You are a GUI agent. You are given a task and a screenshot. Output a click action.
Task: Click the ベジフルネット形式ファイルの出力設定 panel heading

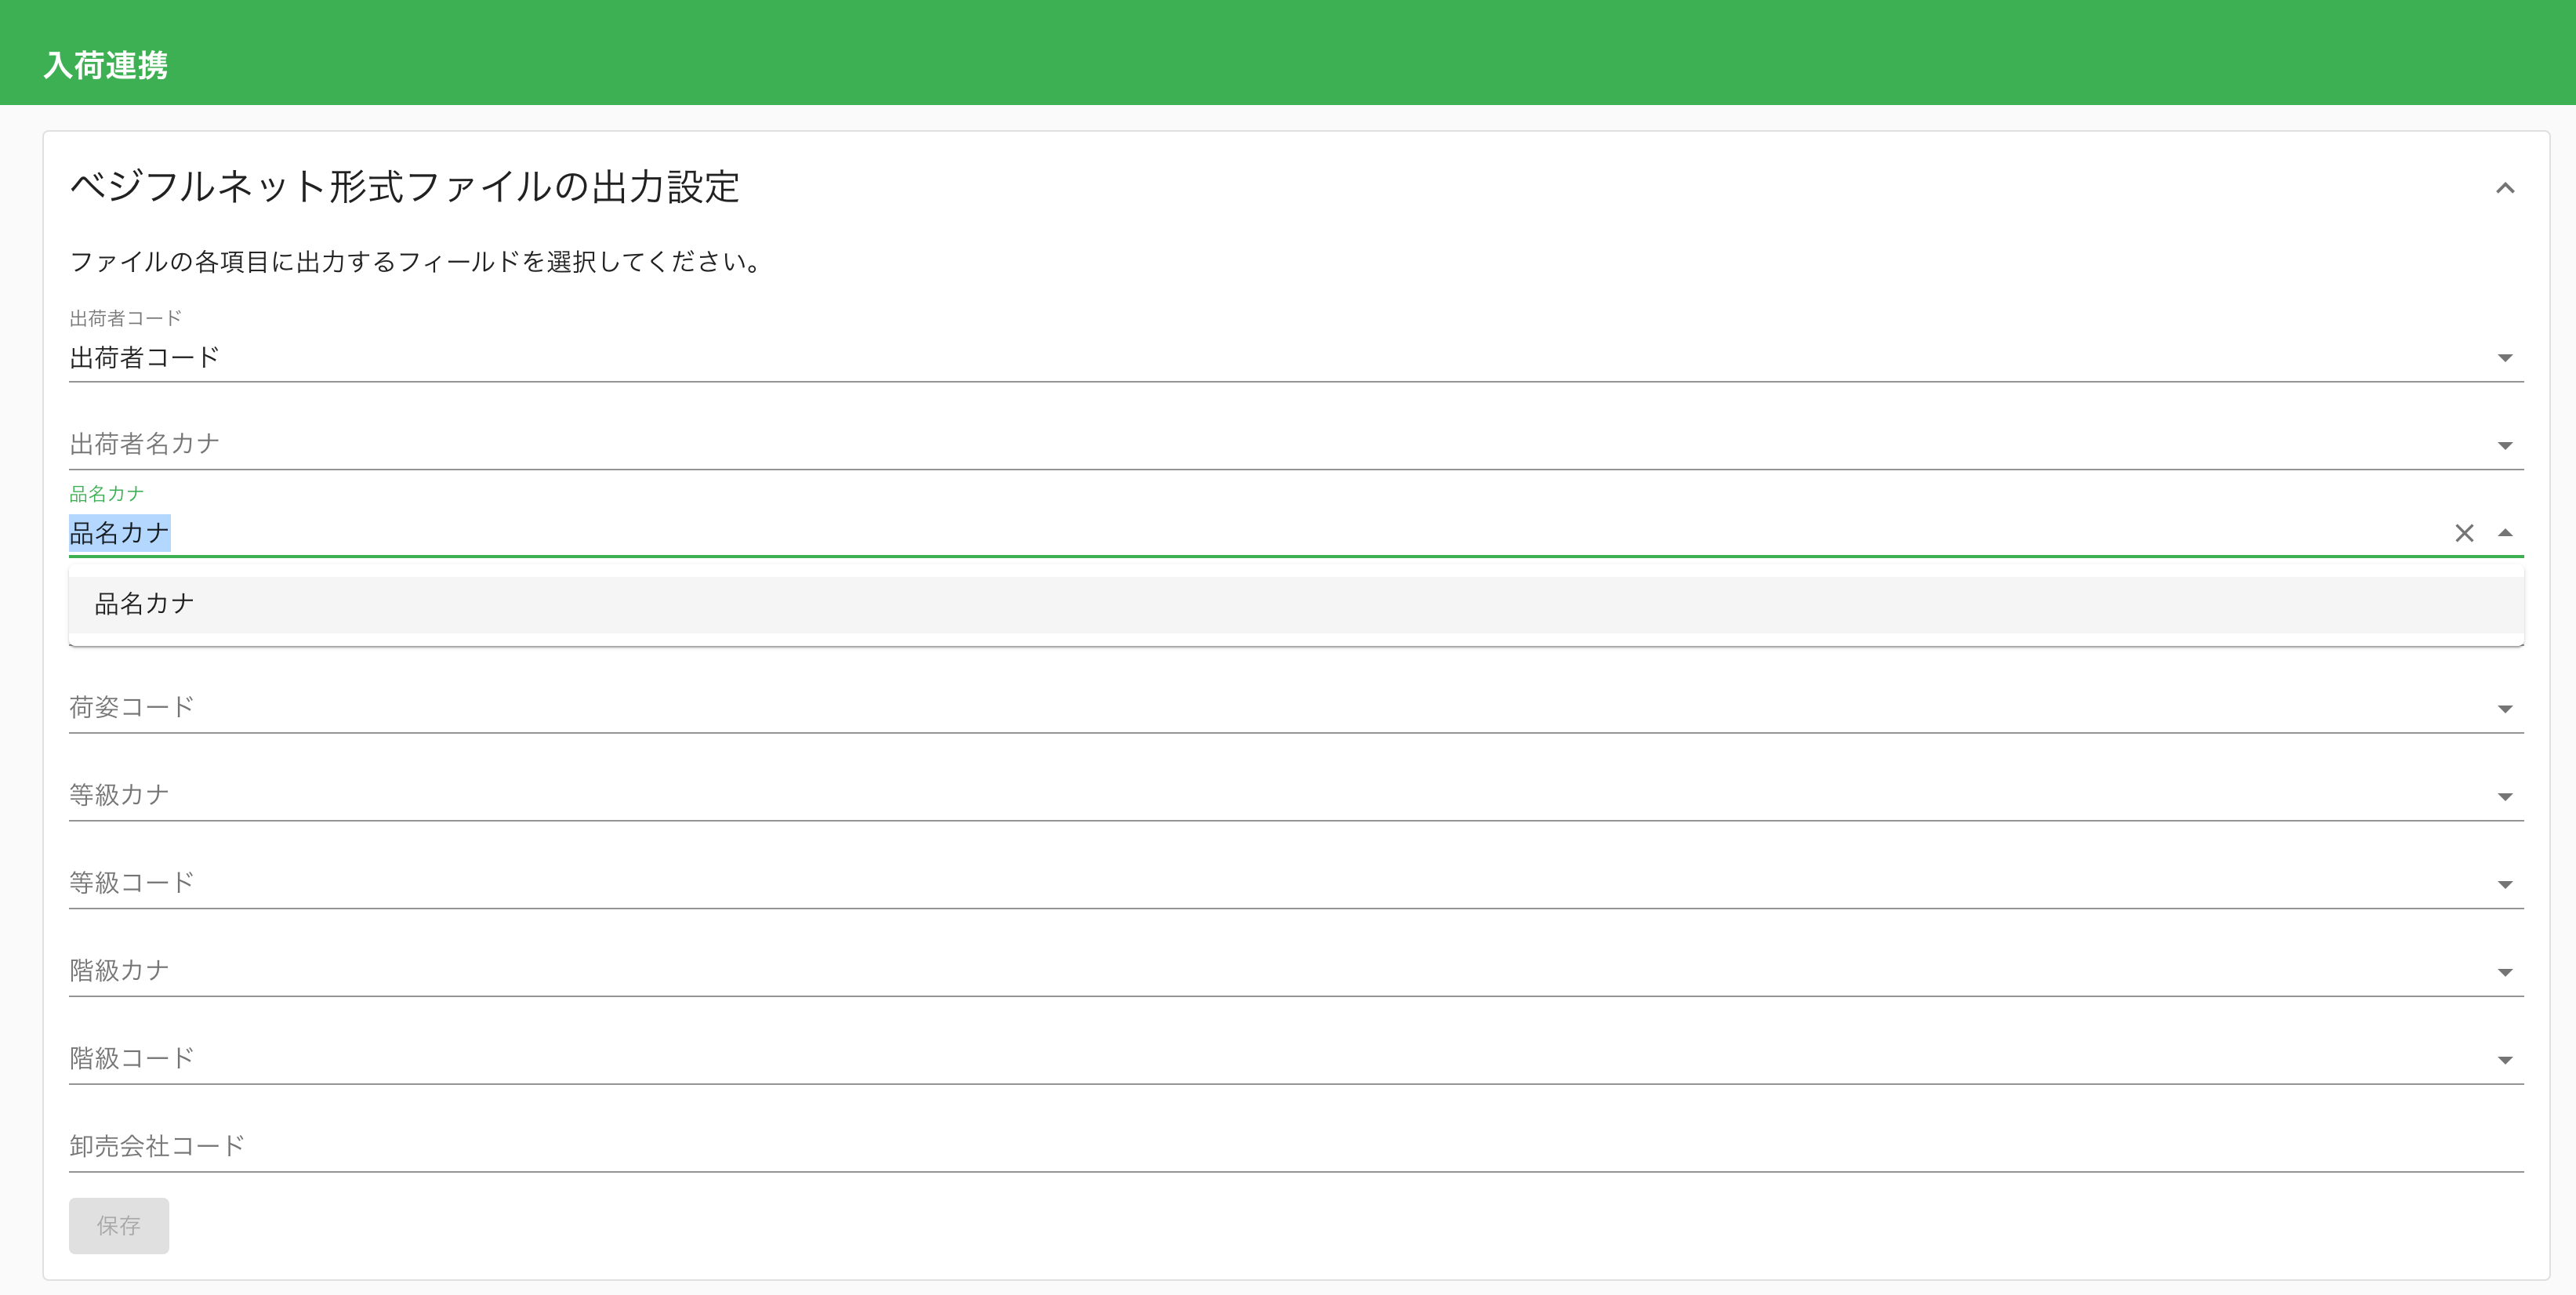click(x=405, y=187)
